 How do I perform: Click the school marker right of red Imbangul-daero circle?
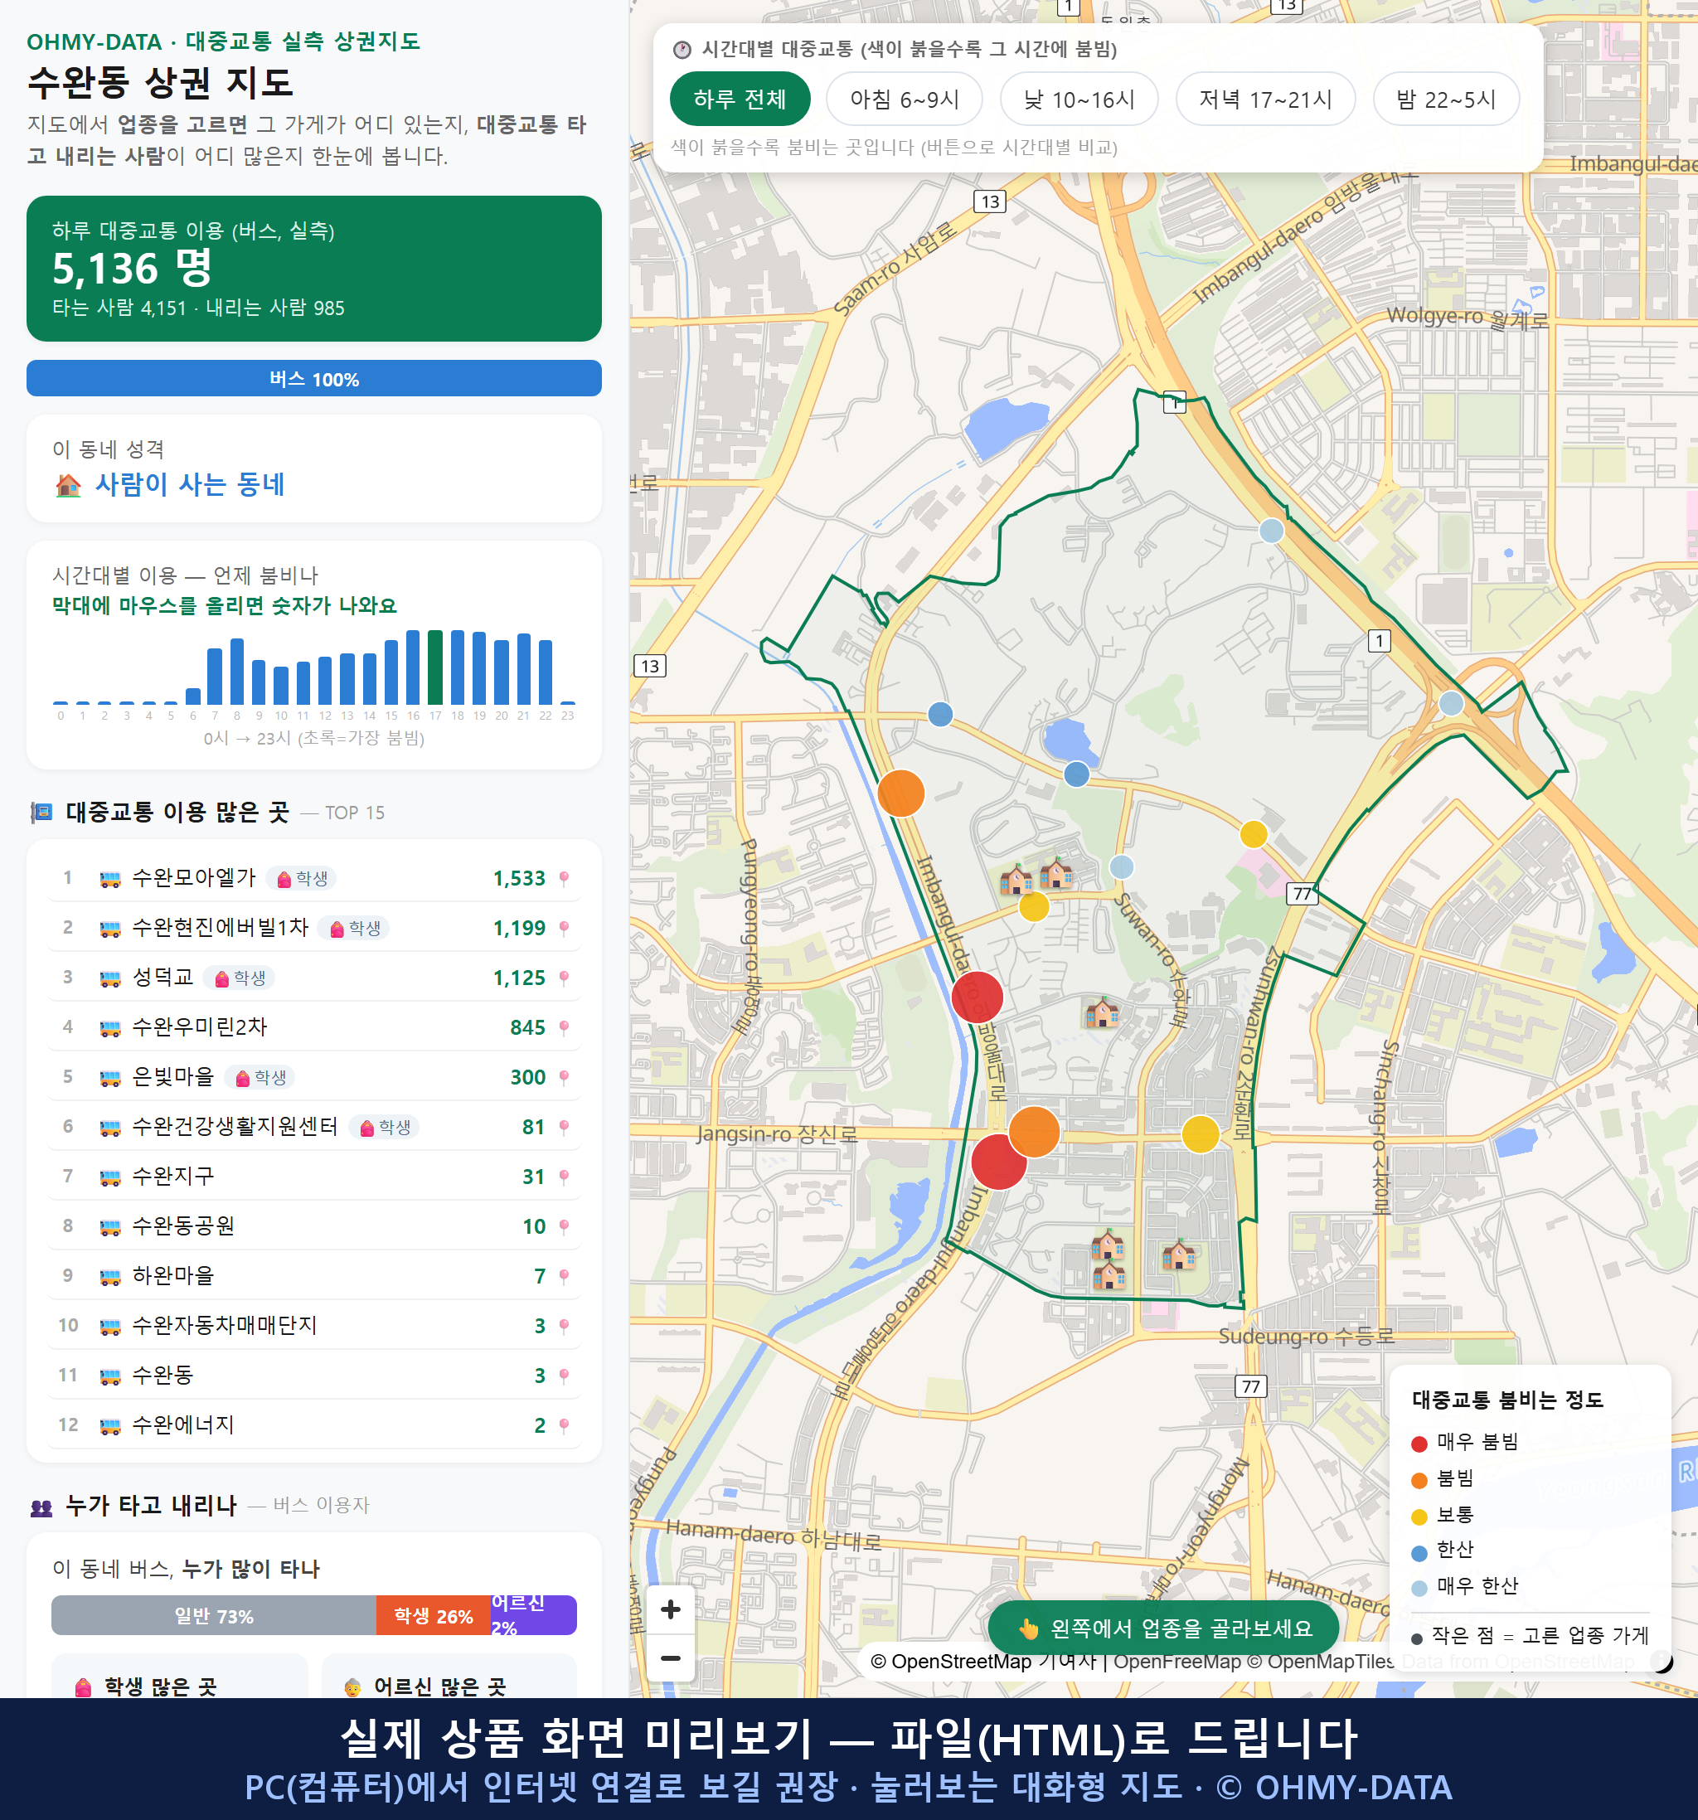pyautogui.click(x=1102, y=1012)
